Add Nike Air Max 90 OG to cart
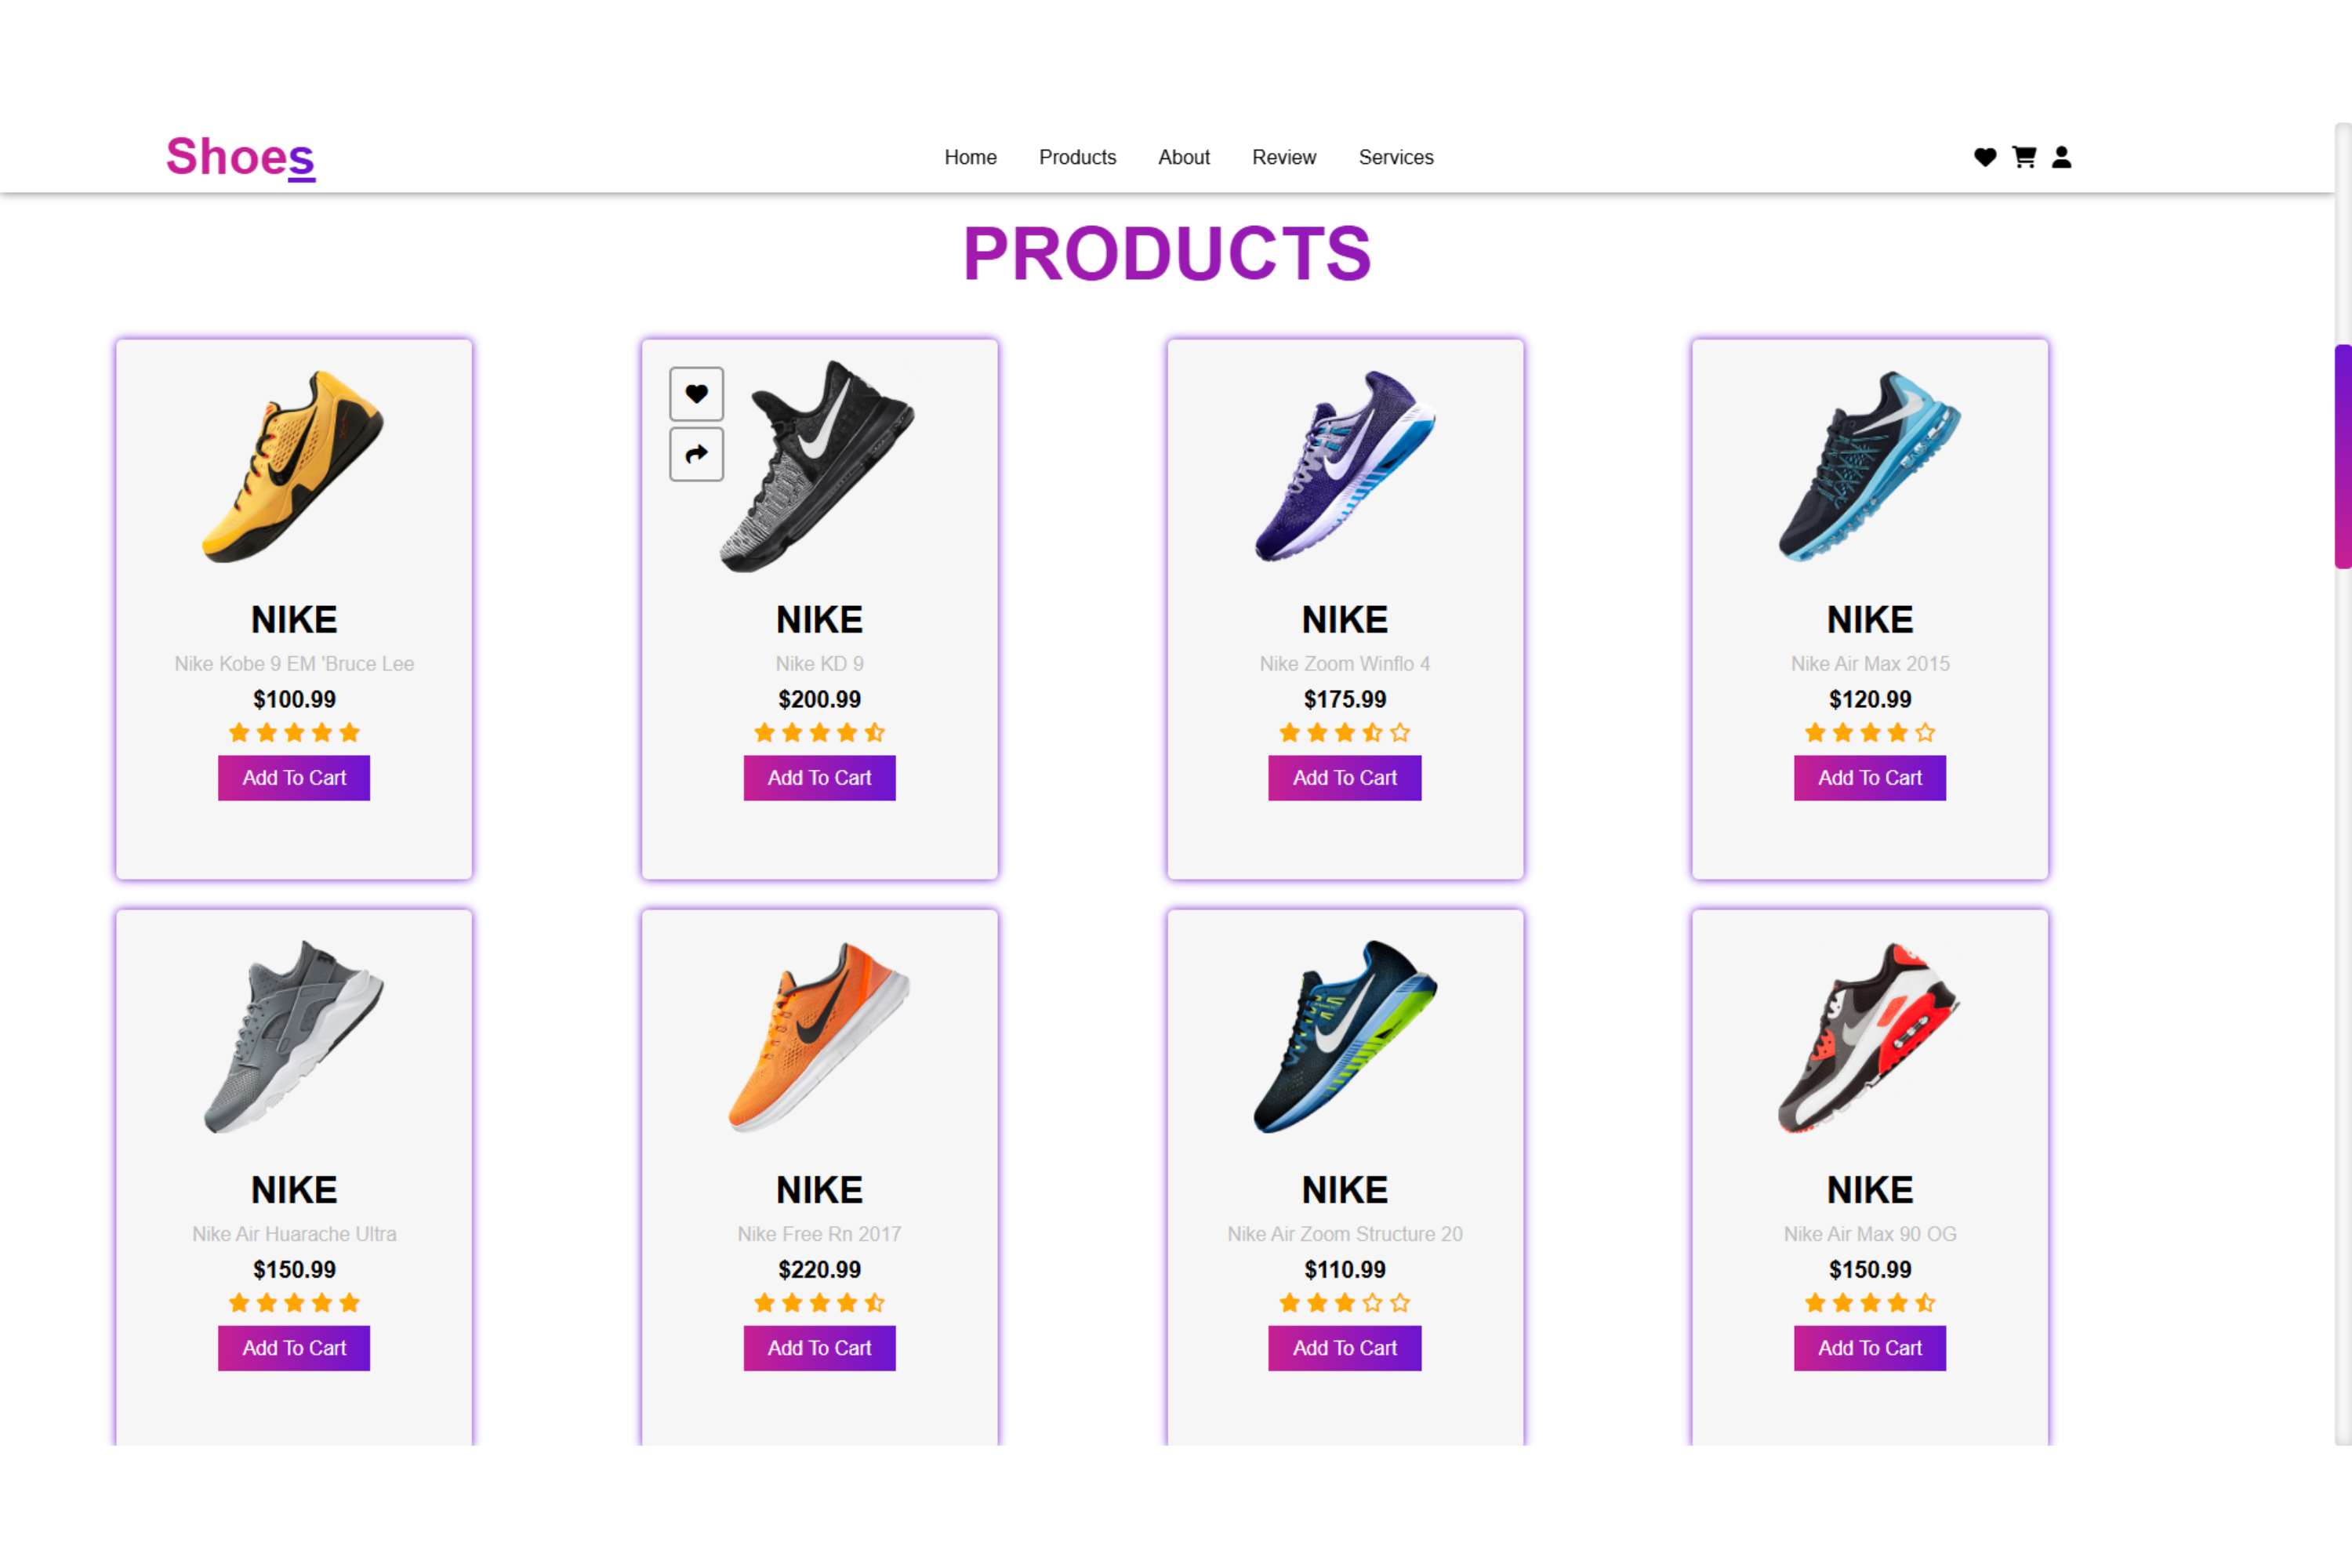Image resolution: width=2352 pixels, height=1568 pixels. (1869, 1348)
